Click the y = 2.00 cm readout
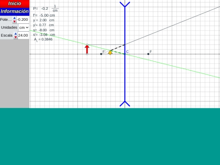The height and width of the screenshot is (165, 220). (44, 20)
